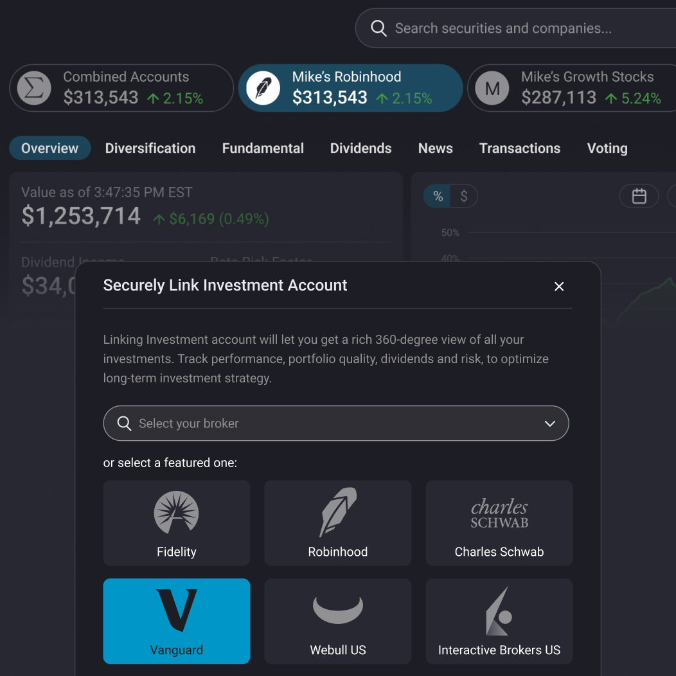This screenshot has width=676, height=676.
Task: Switch to Mike's Robinhood account card
Action: [x=350, y=87]
